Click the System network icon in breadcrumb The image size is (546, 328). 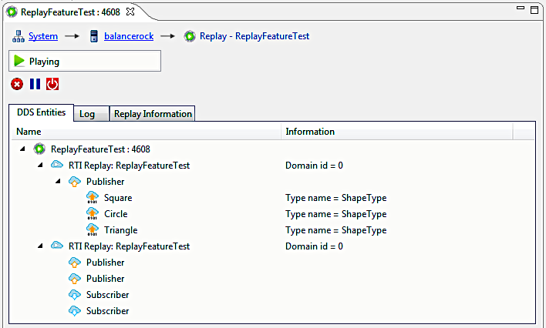coord(18,36)
